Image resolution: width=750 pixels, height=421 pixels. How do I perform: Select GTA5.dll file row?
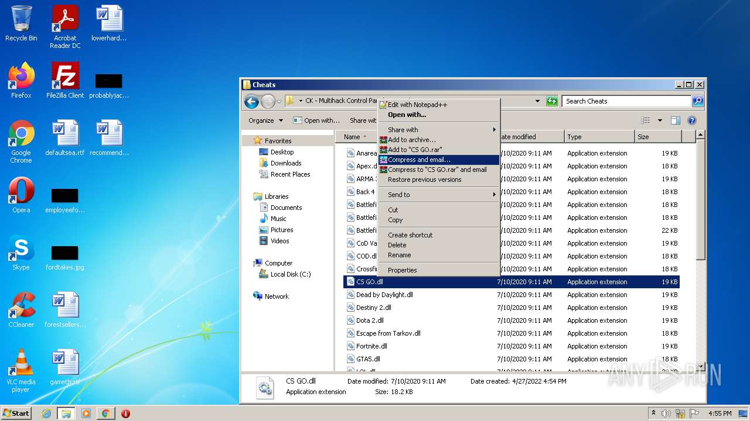tap(511, 359)
